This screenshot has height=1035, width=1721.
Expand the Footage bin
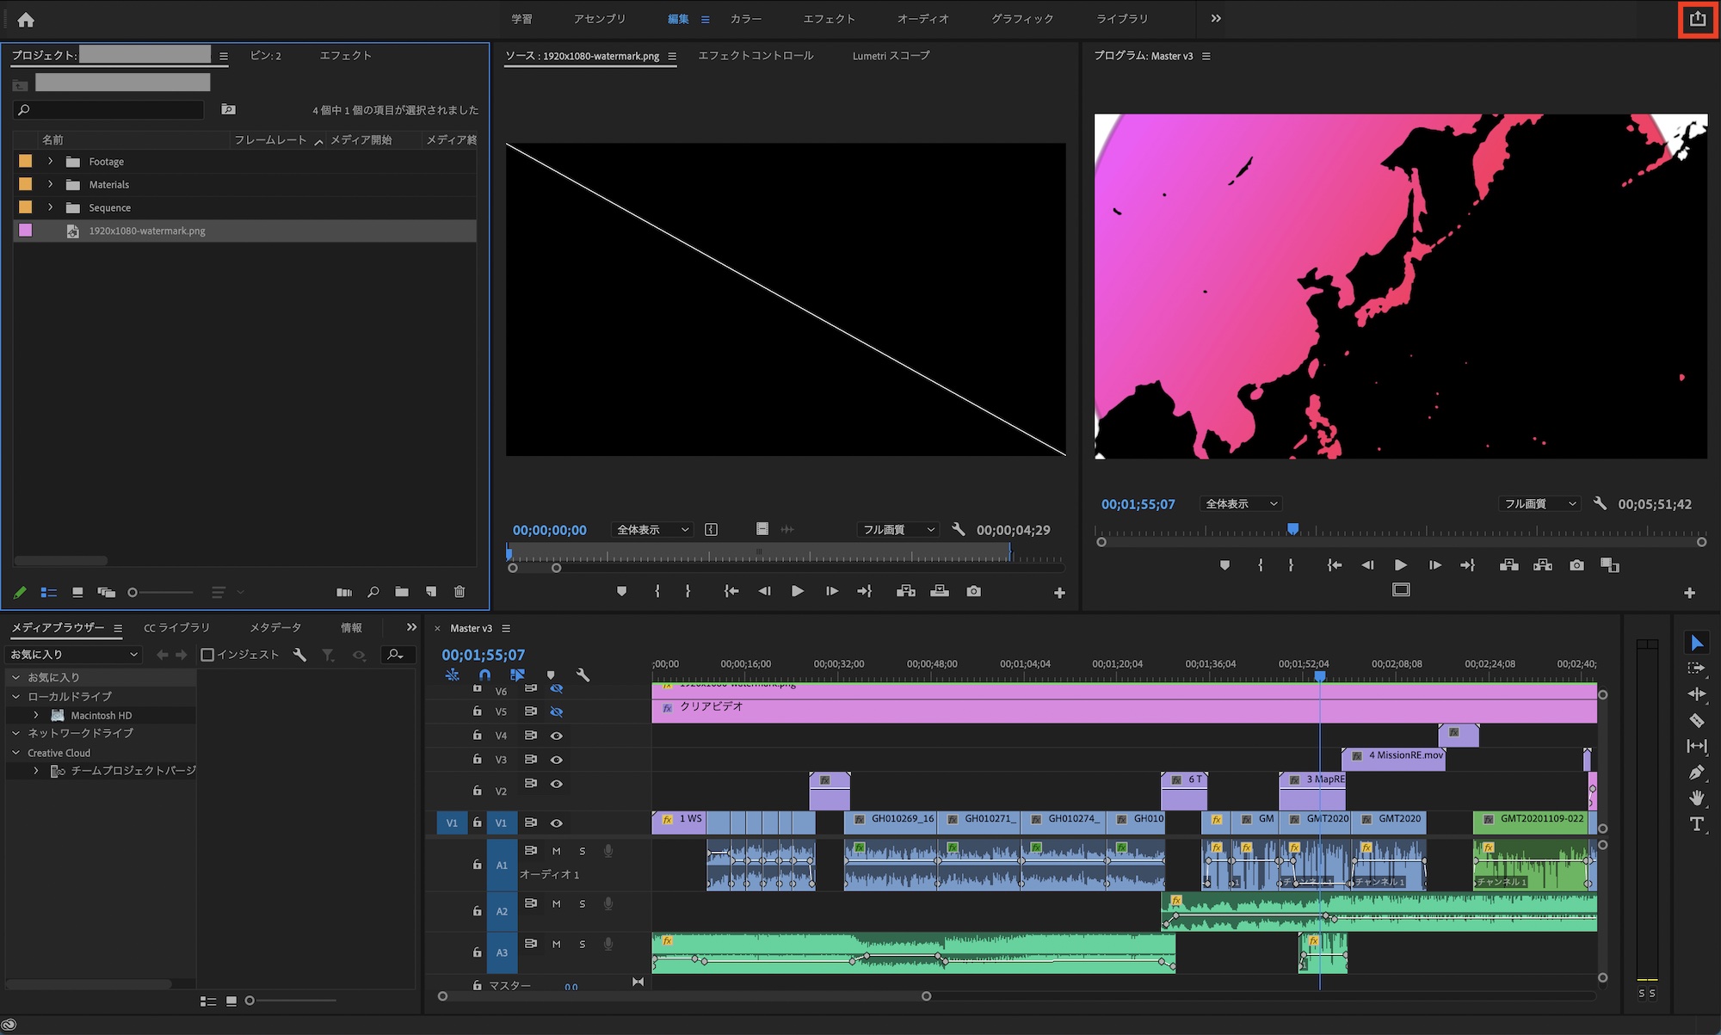[49, 161]
